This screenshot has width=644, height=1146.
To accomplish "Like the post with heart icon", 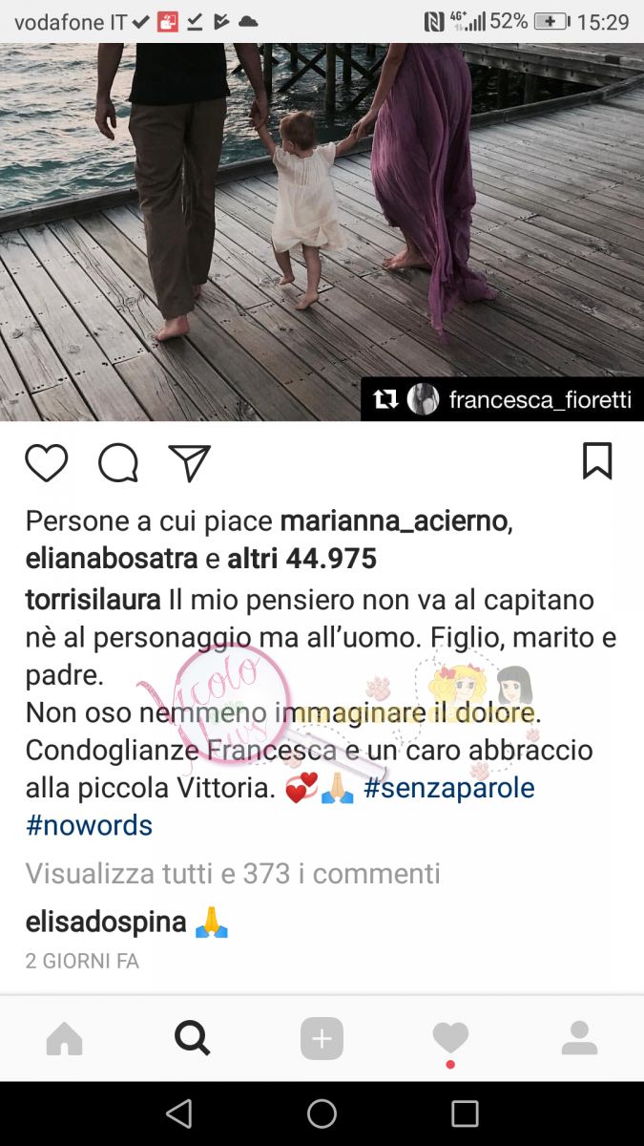I will pyautogui.click(x=46, y=463).
